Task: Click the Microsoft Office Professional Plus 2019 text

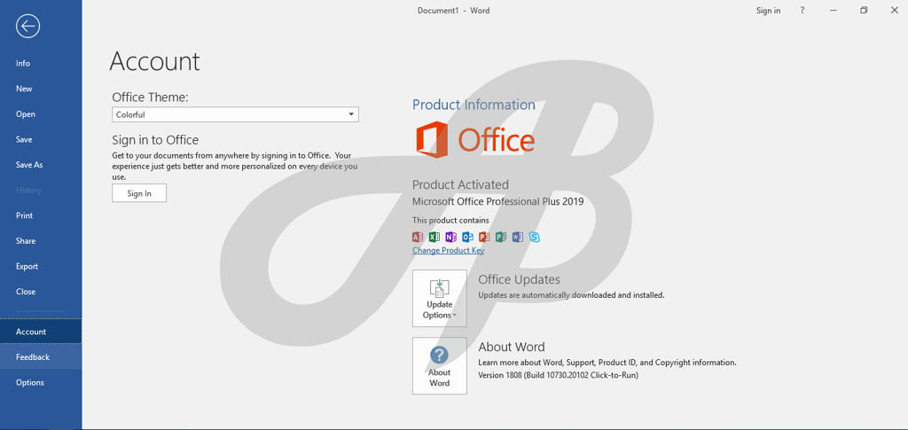Action: click(497, 201)
